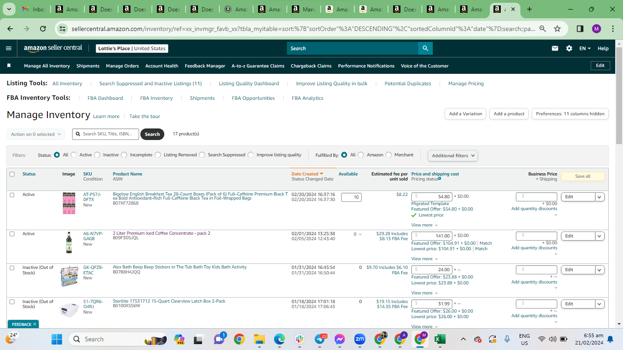623x350 pixels.
Task: Click Add a Variation button
Action: (466, 114)
